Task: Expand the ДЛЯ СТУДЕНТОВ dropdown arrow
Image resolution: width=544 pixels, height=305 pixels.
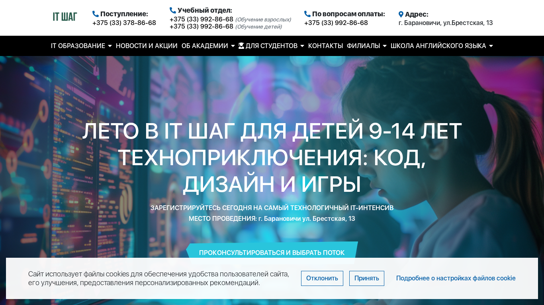Action: (302, 46)
